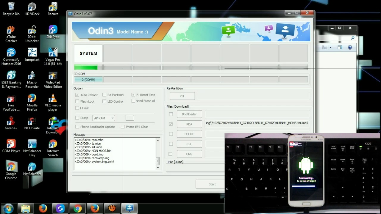Viewport: 381px width, 214px height.
Task: Click the green flash progress bar
Action: click(x=88, y=67)
